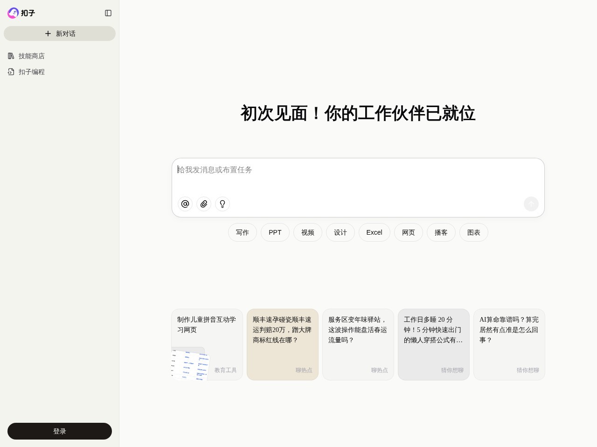Click the Coze logo icon

pyautogui.click(x=13, y=13)
